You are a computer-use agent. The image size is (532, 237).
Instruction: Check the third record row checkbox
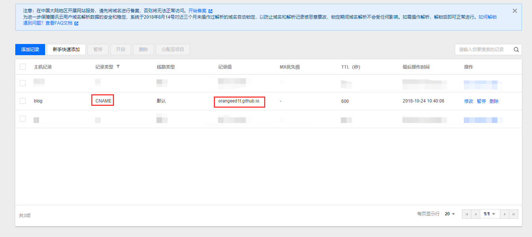click(23, 119)
